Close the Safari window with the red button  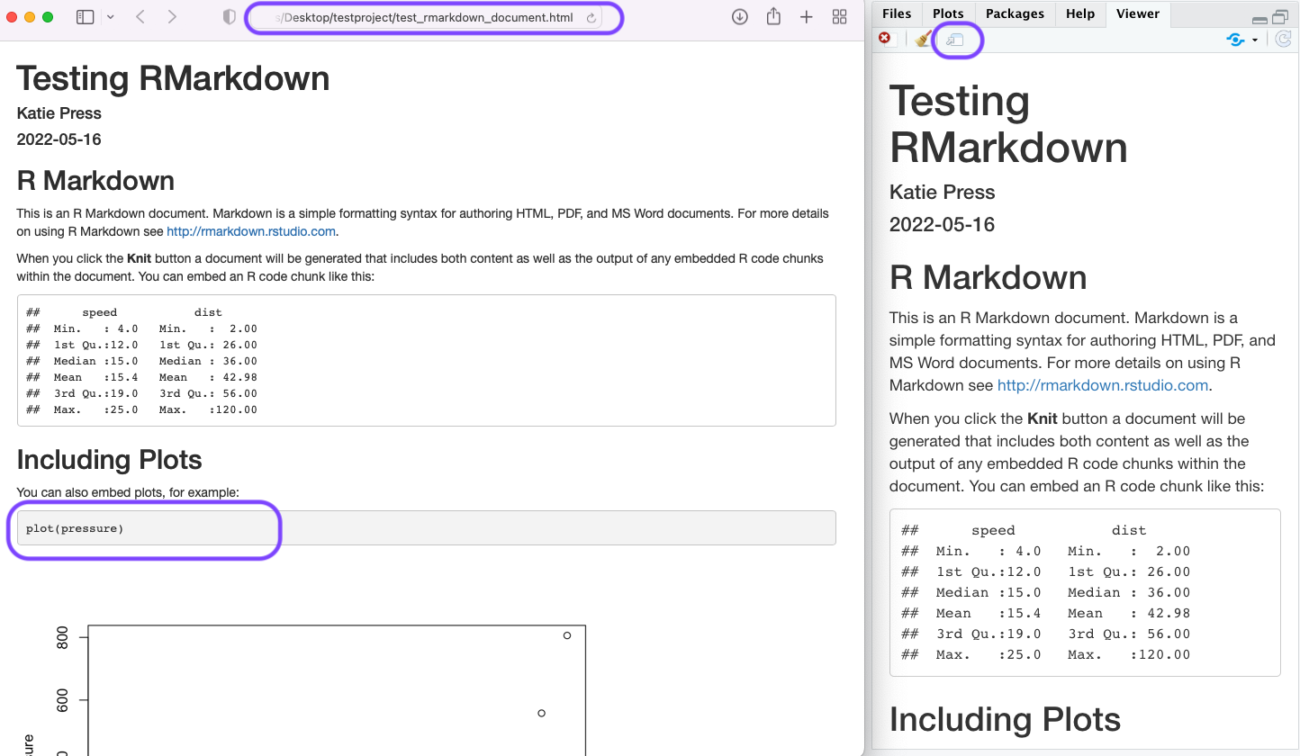pyautogui.click(x=12, y=17)
